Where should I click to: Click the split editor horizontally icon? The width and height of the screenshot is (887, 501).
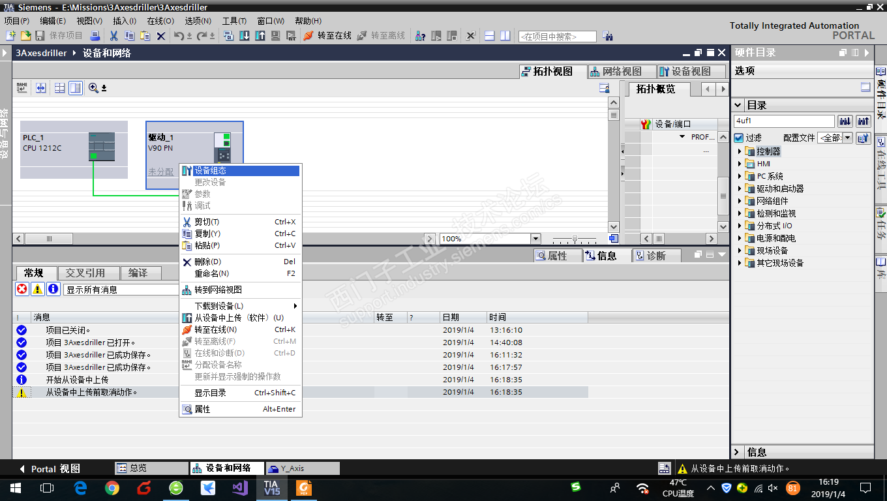coord(490,36)
